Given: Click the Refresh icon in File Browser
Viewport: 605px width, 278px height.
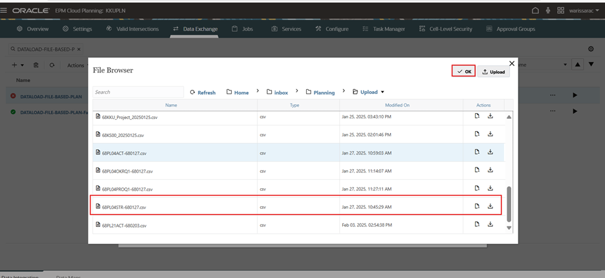Looking at the screenshot, I should [203, 92].
